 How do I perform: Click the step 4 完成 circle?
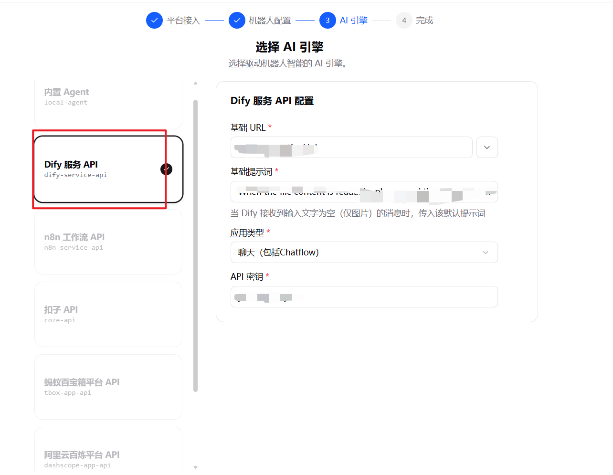point(404,21)
